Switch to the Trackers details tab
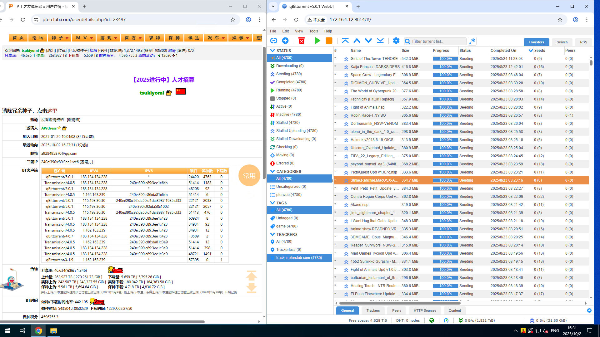600x337 pixels. (x=373, y=310)
